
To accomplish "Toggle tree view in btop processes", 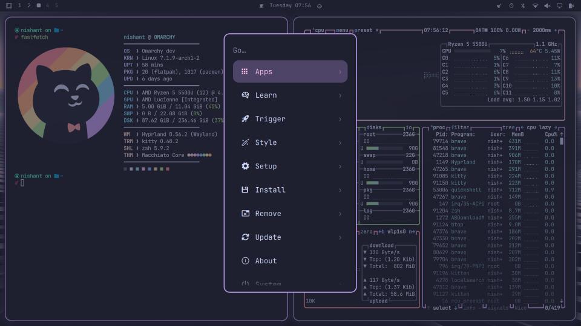I will point(508,127).
